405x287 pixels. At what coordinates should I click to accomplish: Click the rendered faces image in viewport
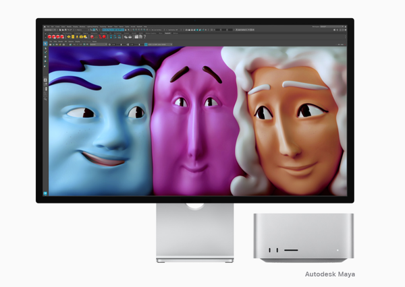click(x=198, y=121)
